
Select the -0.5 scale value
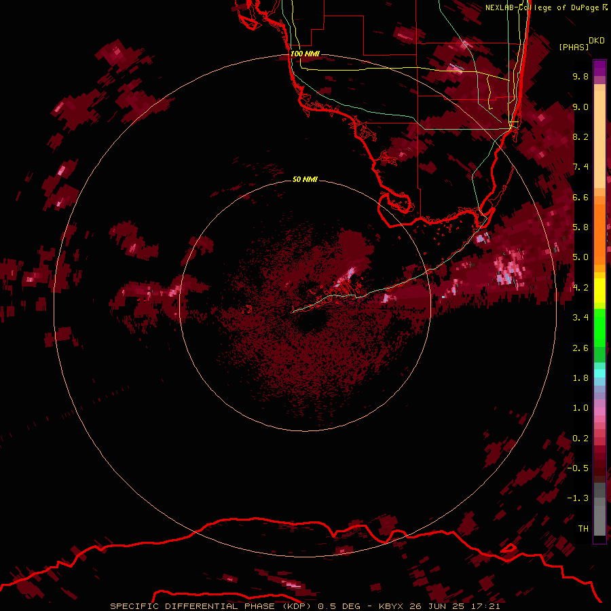(578, 468)
